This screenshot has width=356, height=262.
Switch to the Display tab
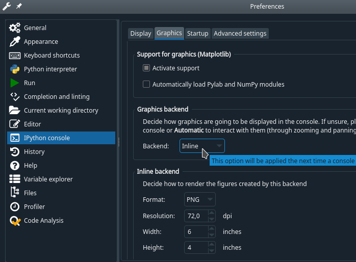coord(141,34)
